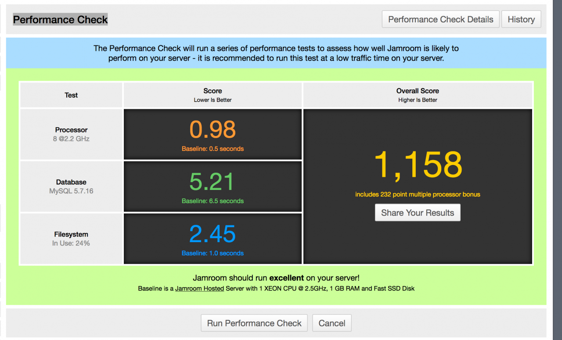Click the Share Your Results button
This screenshot has height=340, width=562.
pos(418,213)
